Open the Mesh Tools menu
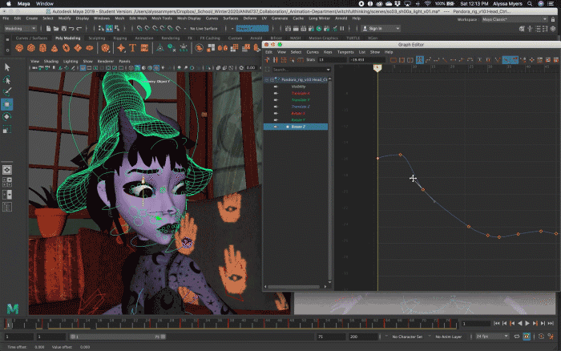Image resolution: width=561 pixels, height=351 pixels. point(162,18)
